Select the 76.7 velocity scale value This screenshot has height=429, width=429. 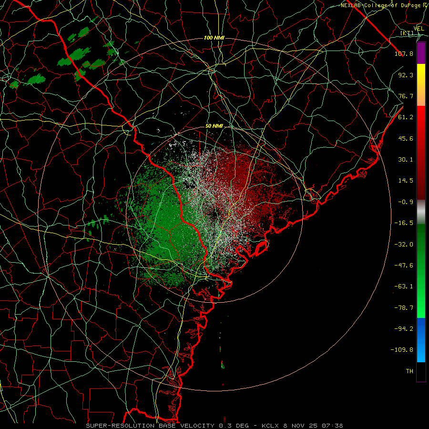(x=406, y=96)
